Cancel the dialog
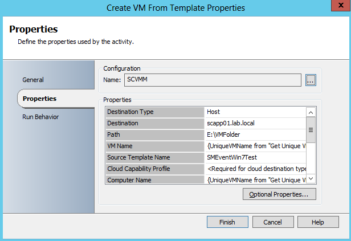Screen dimensions: 351x241 click(x=273, y=222)
